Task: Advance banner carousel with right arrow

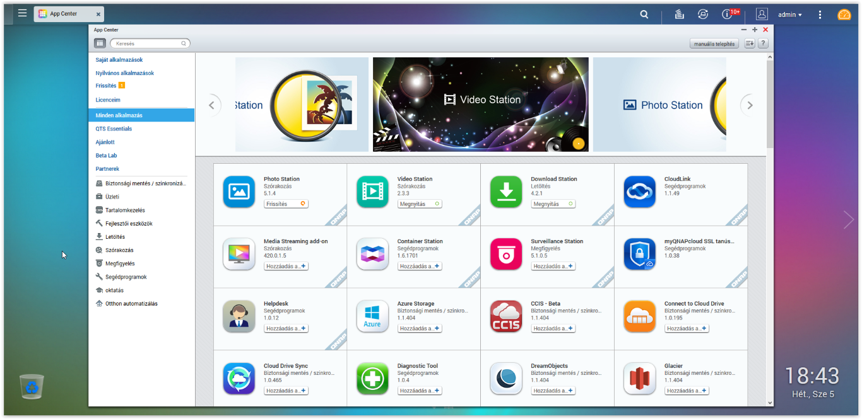Action: (750, 105)
